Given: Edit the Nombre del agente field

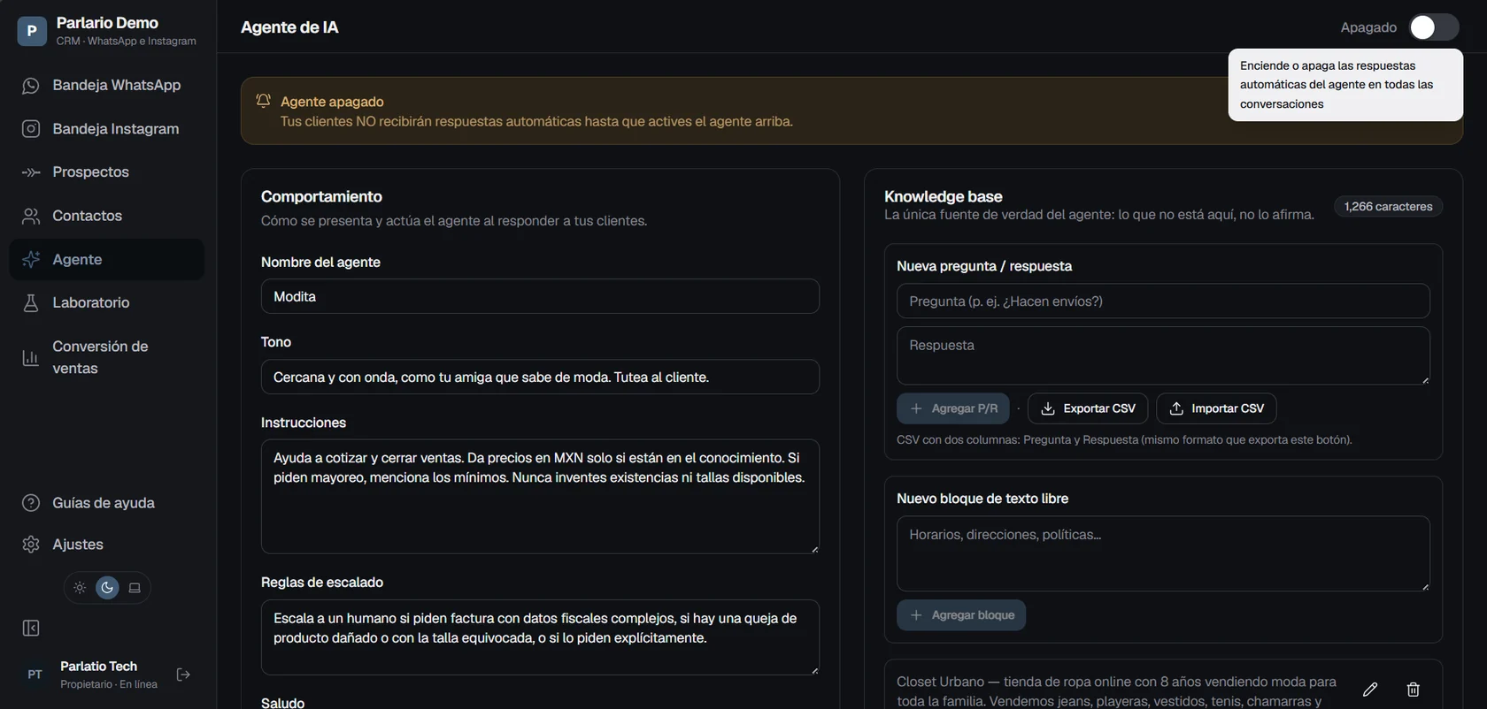Looking at the screenshot, I should [x=540, y=296].
